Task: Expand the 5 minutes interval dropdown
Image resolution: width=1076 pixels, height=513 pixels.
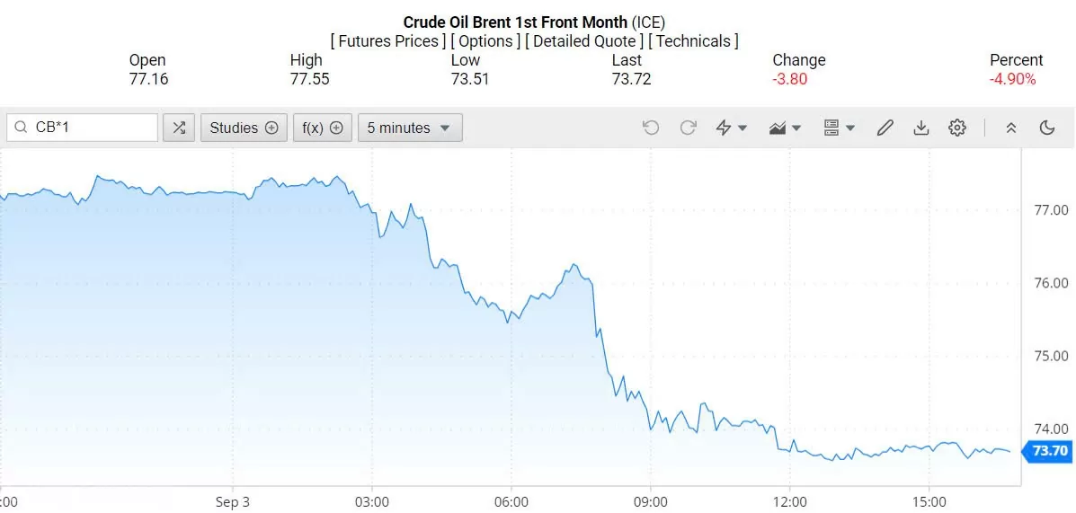Action: (x=411, y=128)
